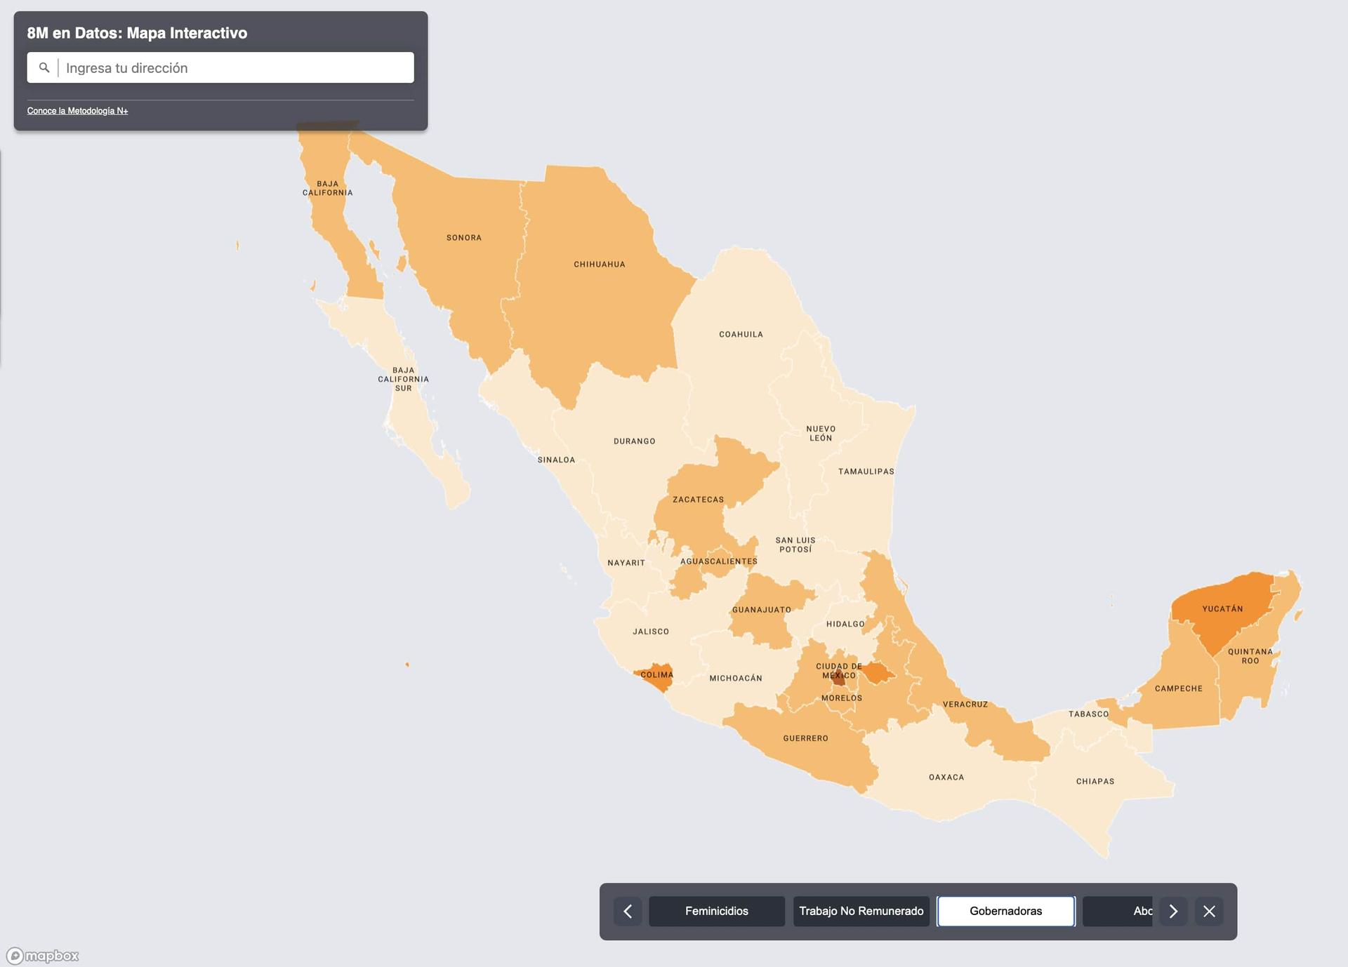Click the search magnifier icon
1348x967 pixels.
pyautogui.click(x=44, y=67)
